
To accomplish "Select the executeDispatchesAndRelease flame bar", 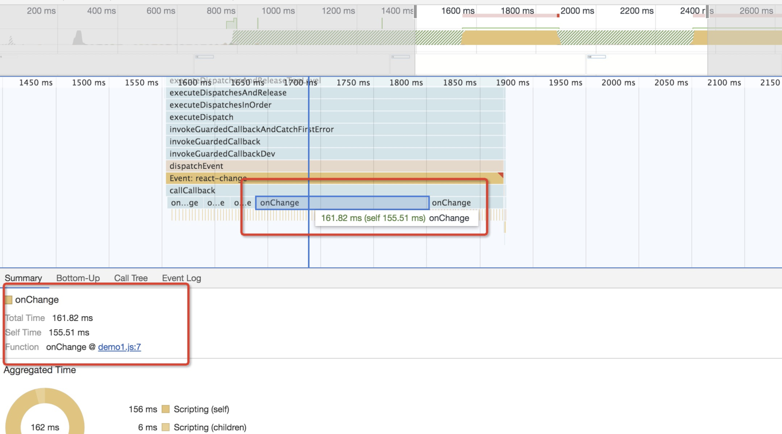I will click(335, 93).
